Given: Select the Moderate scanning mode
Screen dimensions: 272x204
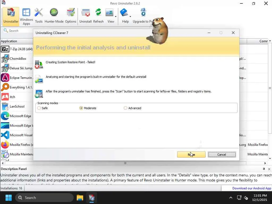Looking at the screenshot, I should pos(81,108).
